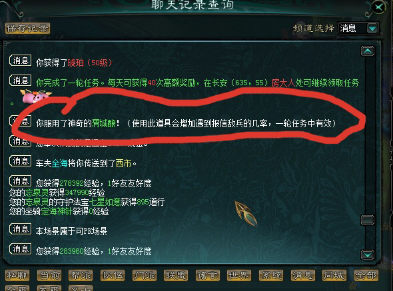
Task: Click the pink flying pig emoticon
Action: click(x=35, y=97)
